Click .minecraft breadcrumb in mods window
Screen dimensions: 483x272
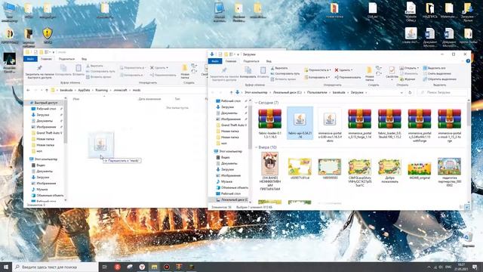coord(120,91)
